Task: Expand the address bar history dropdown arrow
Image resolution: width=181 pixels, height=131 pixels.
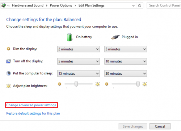Action: [133, 5]
